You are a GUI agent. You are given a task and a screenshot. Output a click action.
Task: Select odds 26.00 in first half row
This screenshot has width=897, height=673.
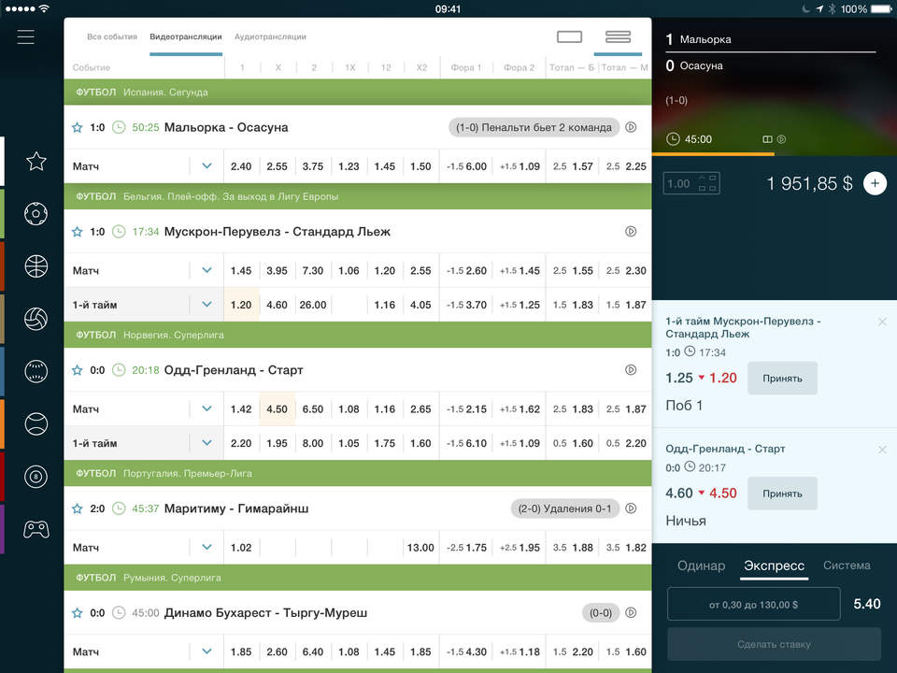coord(313,305)
